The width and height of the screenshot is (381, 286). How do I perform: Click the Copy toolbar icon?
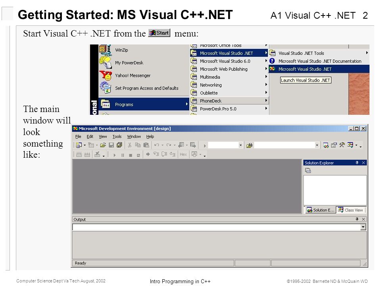(x=138, y=145)
